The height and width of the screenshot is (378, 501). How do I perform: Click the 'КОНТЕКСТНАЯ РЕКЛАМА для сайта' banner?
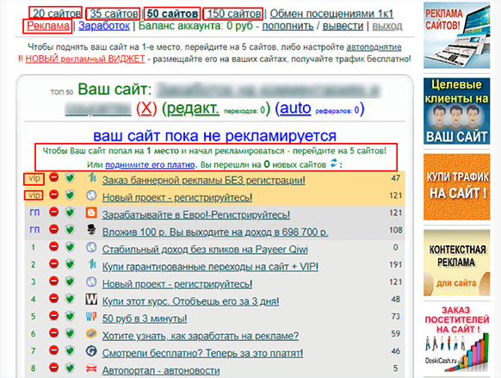click(x=456, y=263)
